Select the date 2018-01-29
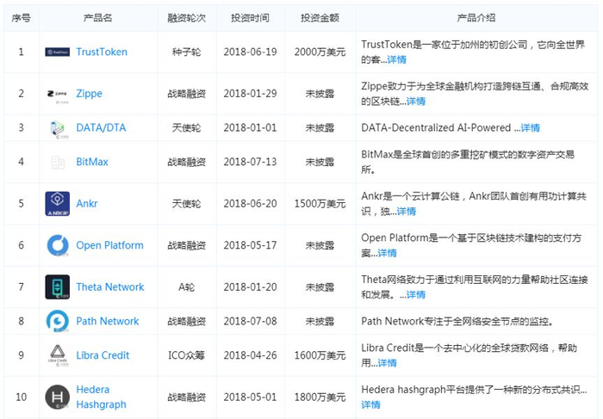This screenshot has width=603, height=419. click(x=250, y=94)
